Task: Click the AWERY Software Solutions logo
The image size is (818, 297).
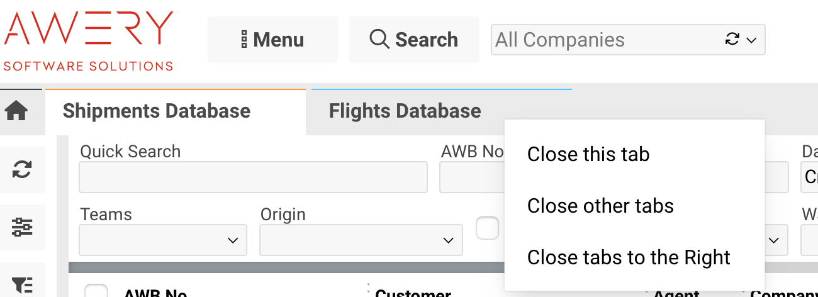Action: point(88,41)
